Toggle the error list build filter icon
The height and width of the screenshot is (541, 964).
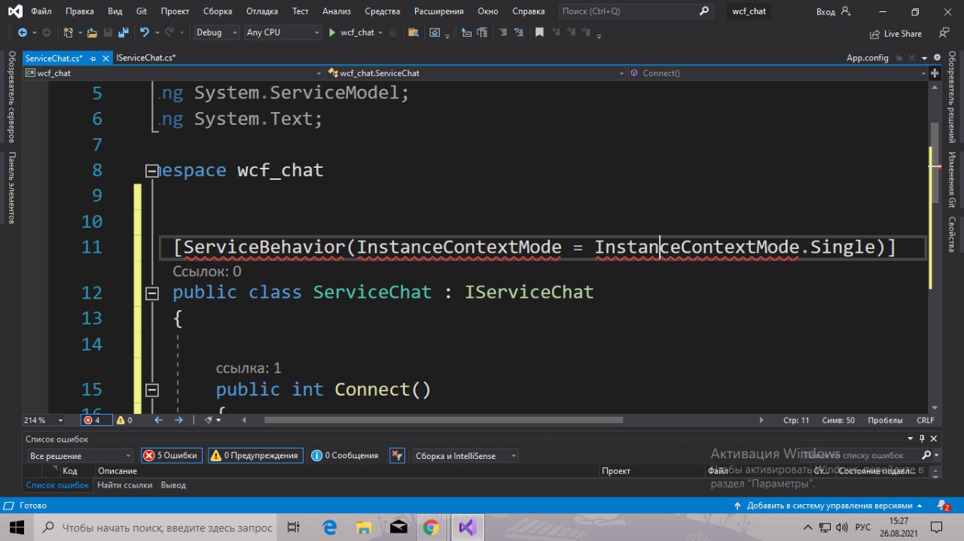coord(397,455)
